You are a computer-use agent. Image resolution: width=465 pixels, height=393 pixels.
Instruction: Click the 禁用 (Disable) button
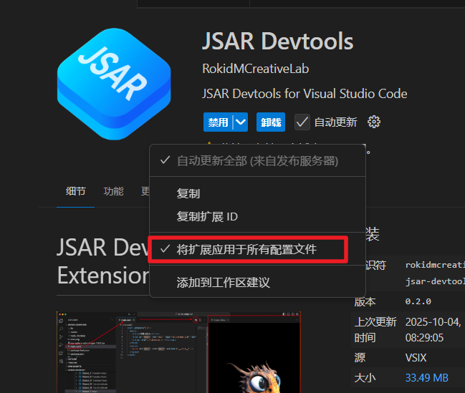point(218,122)
